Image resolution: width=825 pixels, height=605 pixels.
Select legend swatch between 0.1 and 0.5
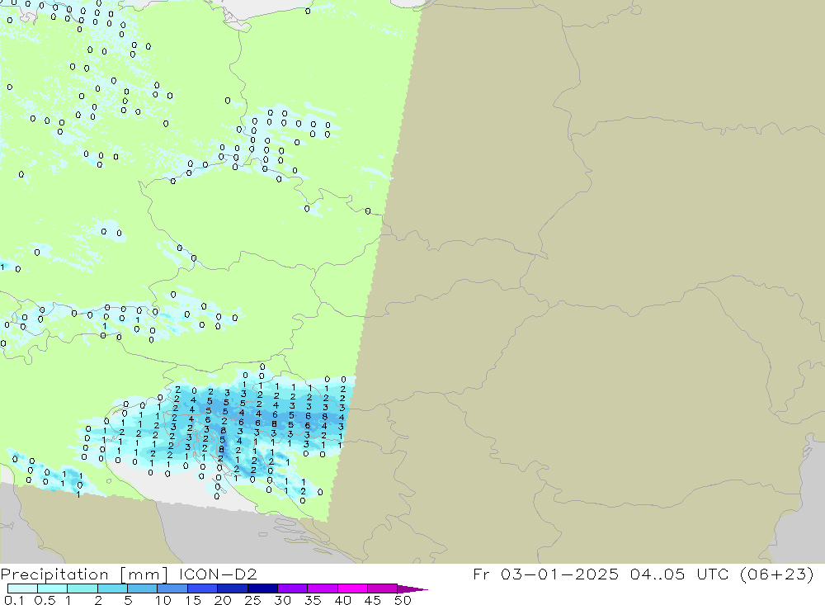tap(22, 588)
